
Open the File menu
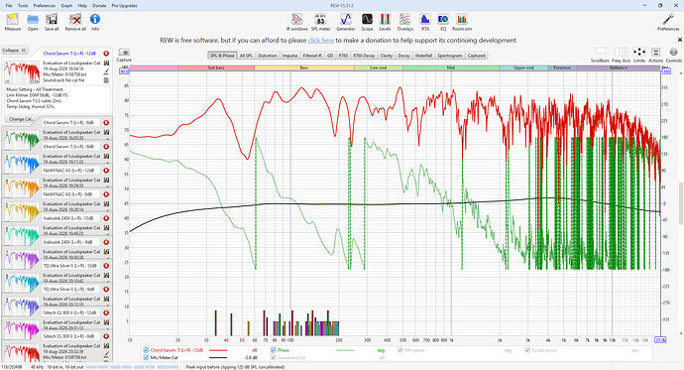coord(9,6)
